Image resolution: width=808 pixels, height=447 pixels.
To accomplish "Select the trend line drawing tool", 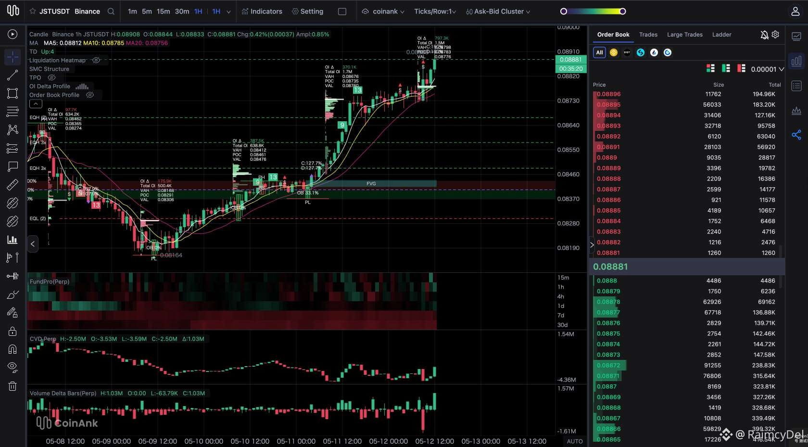I will pos(13,75).
